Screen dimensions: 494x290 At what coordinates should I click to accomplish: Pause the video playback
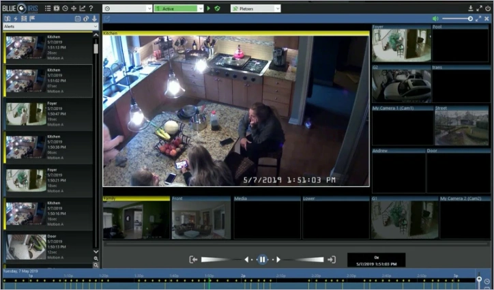[262, 259]
